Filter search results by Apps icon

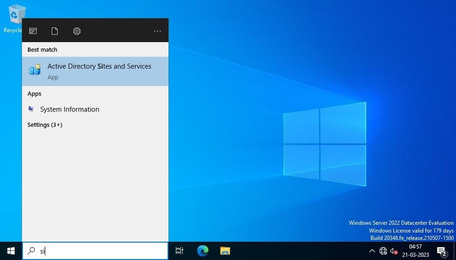tap(33, 31)
